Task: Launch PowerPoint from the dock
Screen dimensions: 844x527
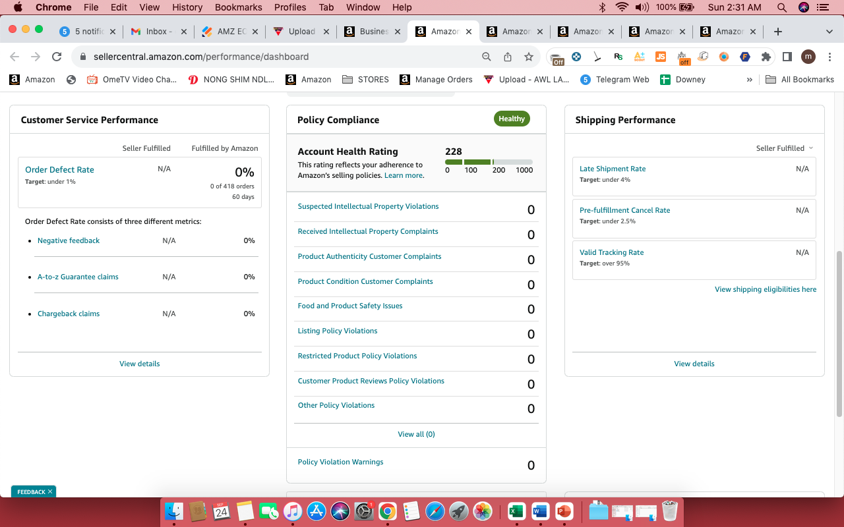Action: pos(564,511)
